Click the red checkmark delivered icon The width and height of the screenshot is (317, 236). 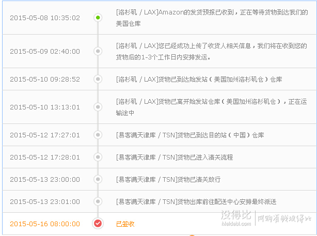point(98,224)
